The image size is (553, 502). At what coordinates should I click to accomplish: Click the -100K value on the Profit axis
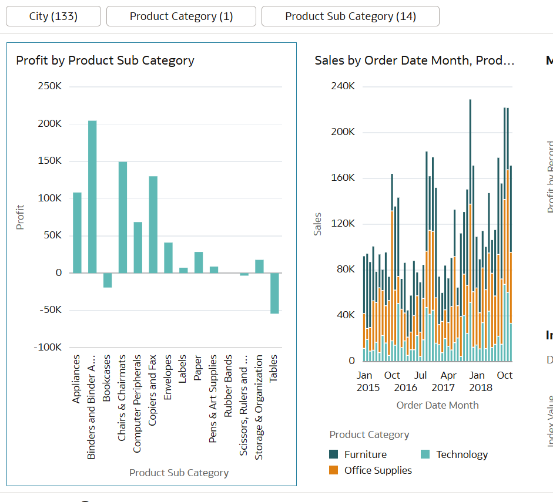tap(48, 348)
